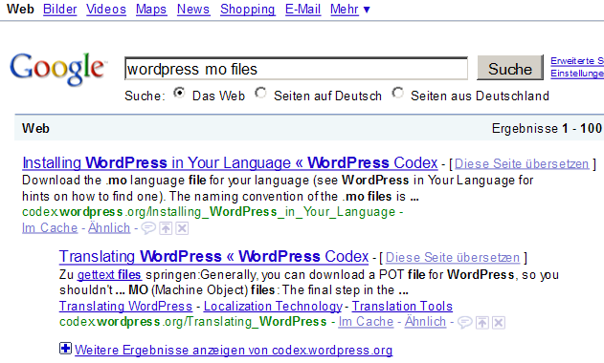This screenshot has height=363, width=604.
Task: Remove the Translating WordPress result with X icon
Action: point(499,322)
